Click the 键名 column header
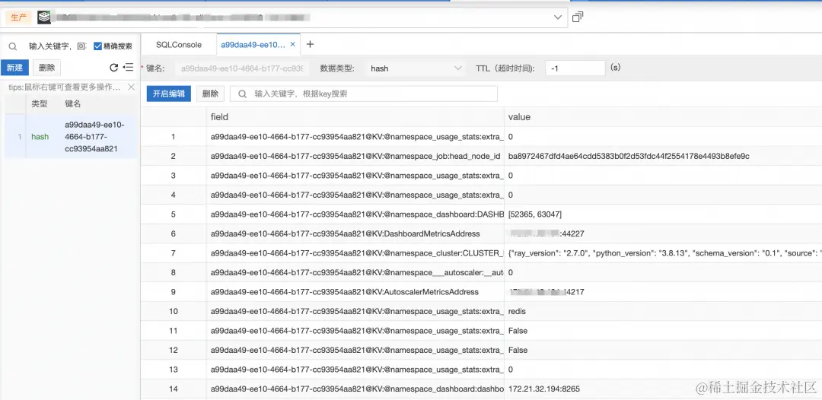Viewport: 822px width, 400px height. click(x=73, y=104)
